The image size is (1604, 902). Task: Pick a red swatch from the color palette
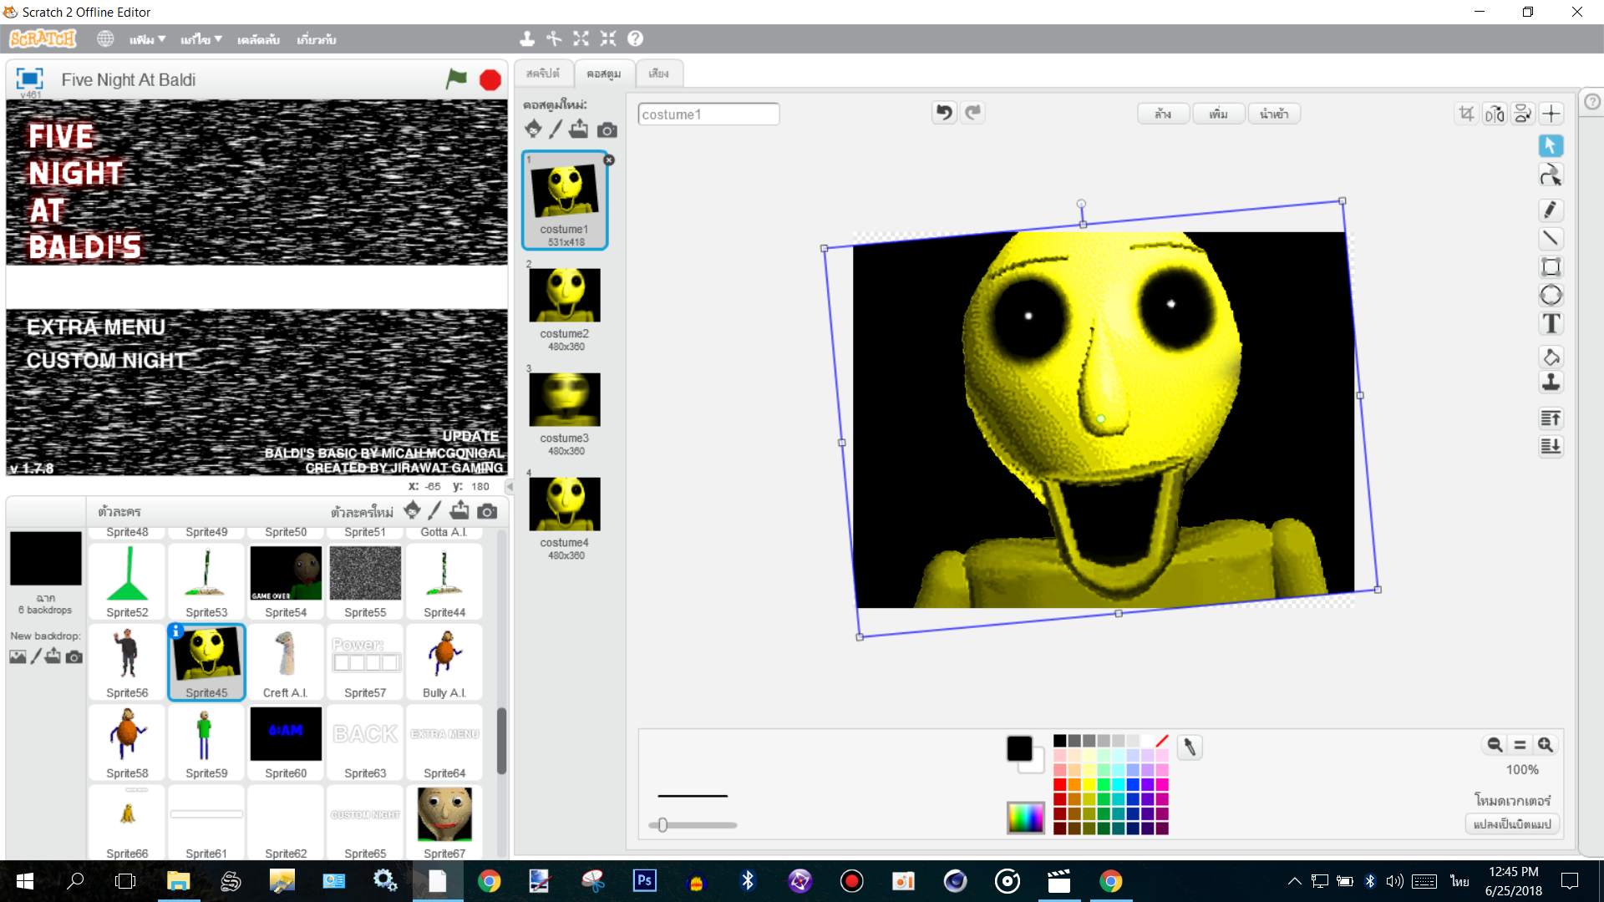tap(1059, 783)
